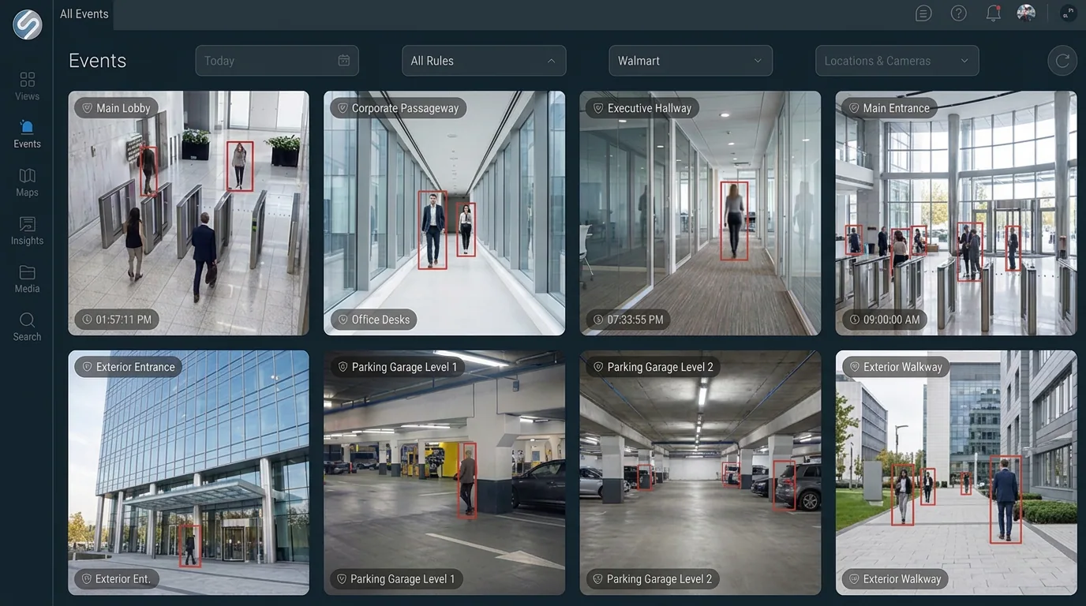Open the Exterior Entrance event thumbnail
1086x606 pixels.
coord(189,473)
